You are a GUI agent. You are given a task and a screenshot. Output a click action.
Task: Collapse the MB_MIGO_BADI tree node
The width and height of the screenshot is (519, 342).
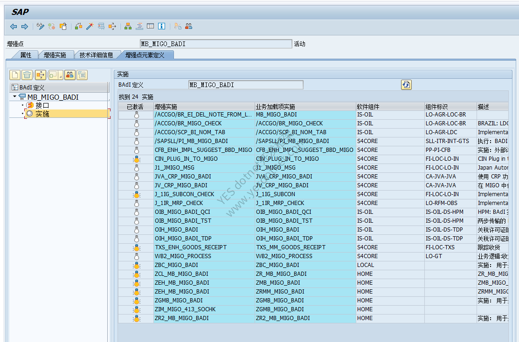14,96
